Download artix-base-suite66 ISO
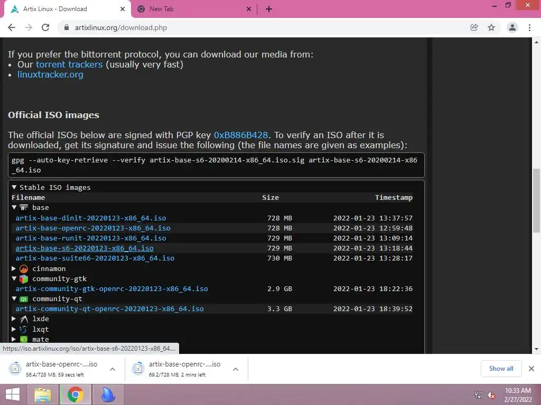 95,258
